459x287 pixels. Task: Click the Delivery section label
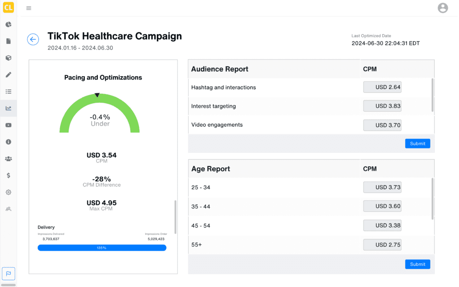point(46,227)
